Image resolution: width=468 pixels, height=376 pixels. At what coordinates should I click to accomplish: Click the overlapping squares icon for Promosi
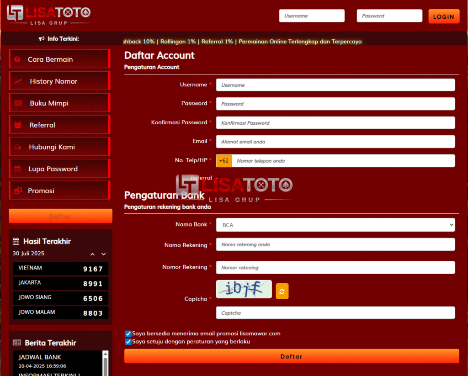(x=18, y=191)
